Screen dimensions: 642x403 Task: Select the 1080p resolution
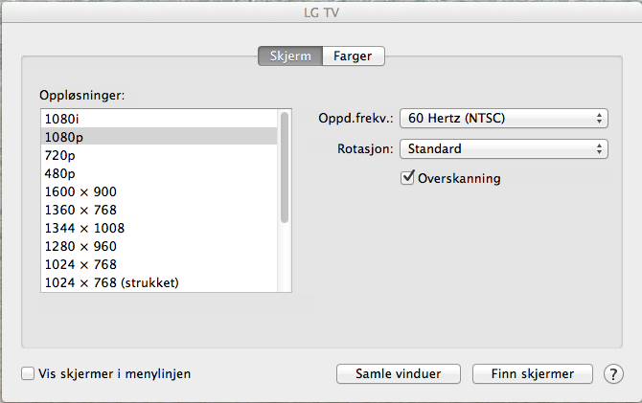159,137
